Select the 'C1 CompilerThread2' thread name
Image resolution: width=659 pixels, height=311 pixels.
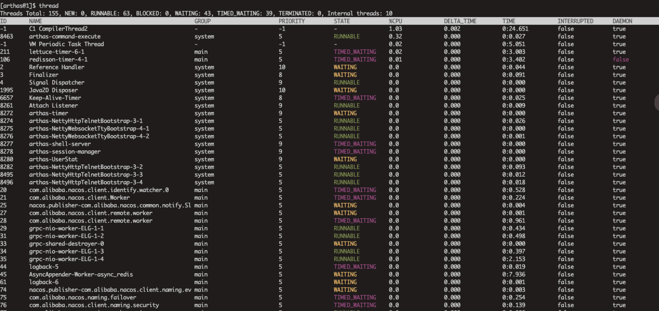tap(58, 29)
